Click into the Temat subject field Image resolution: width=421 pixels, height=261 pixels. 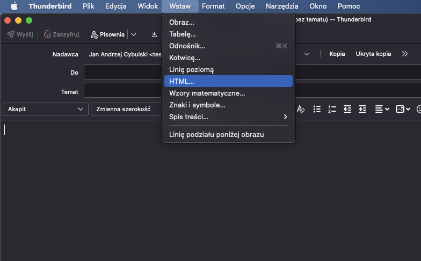[x=124, y=92]
